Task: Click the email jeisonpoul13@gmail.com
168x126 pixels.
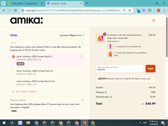Action: tap(71, 35)
